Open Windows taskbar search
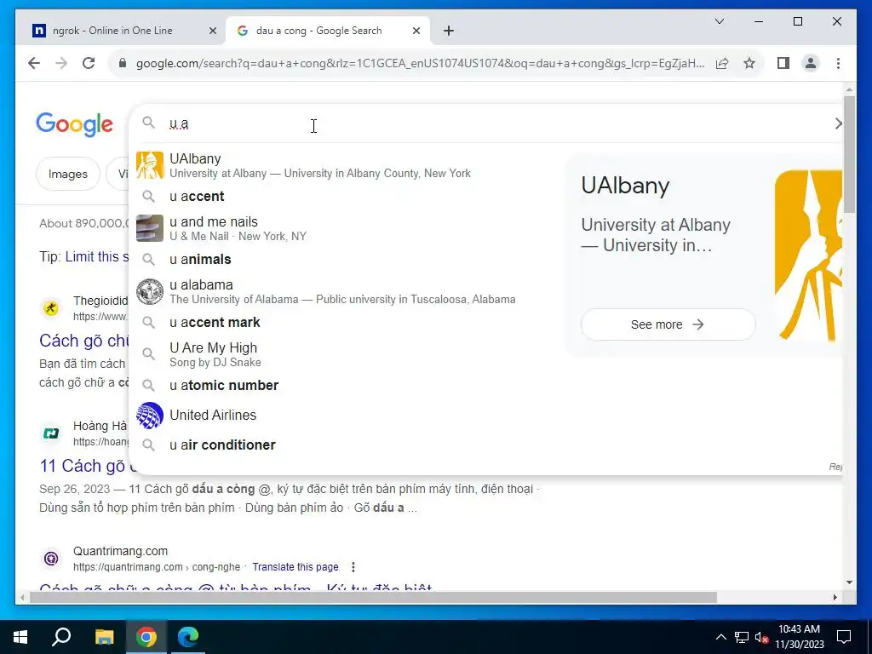Image resolution: width=872 pixels, height=654 pixels. pos(61,637)
